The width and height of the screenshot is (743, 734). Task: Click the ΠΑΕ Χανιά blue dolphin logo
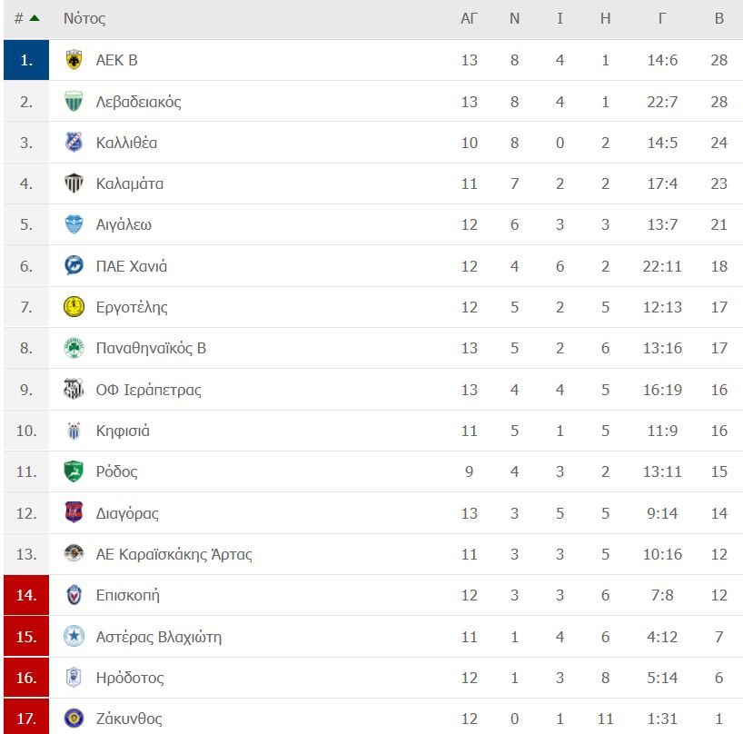click(74, 266)
